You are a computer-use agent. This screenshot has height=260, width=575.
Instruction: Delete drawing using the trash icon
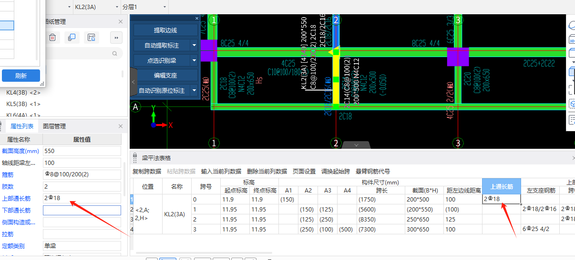tap(53, 38)
